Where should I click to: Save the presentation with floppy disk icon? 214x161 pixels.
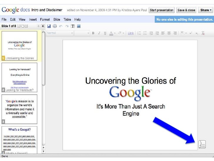(x=49, y=26)
